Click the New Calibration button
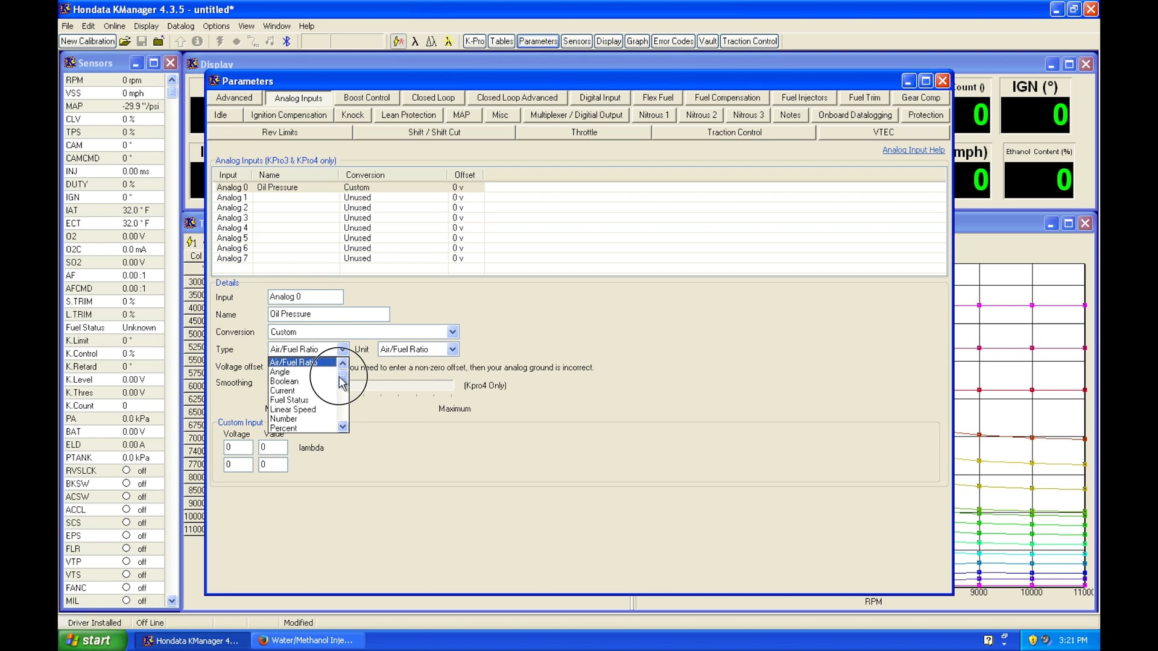The image size is (1158, 651). tap(87, 41)
